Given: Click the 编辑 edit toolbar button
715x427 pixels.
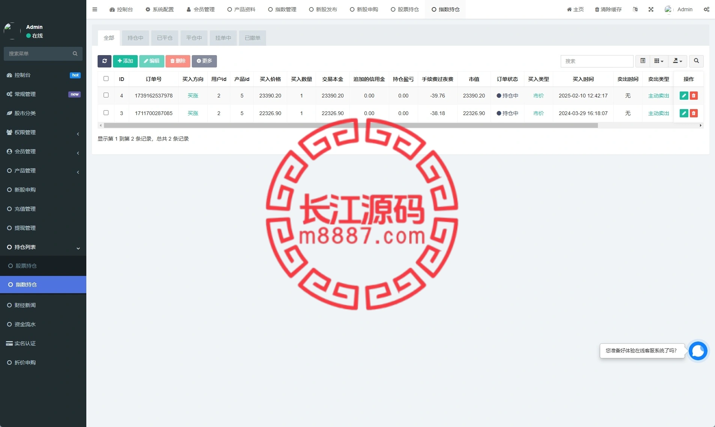Looking at the screenshot, I should tap(152, 61).
